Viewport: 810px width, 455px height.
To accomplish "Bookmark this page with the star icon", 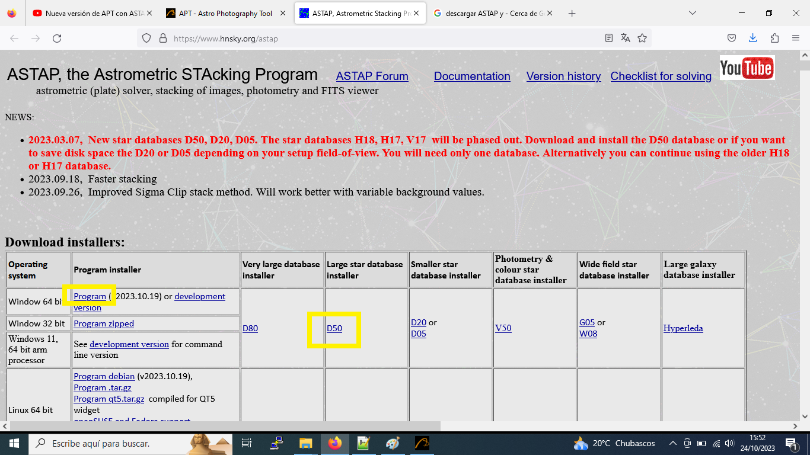I will point(642,39).
